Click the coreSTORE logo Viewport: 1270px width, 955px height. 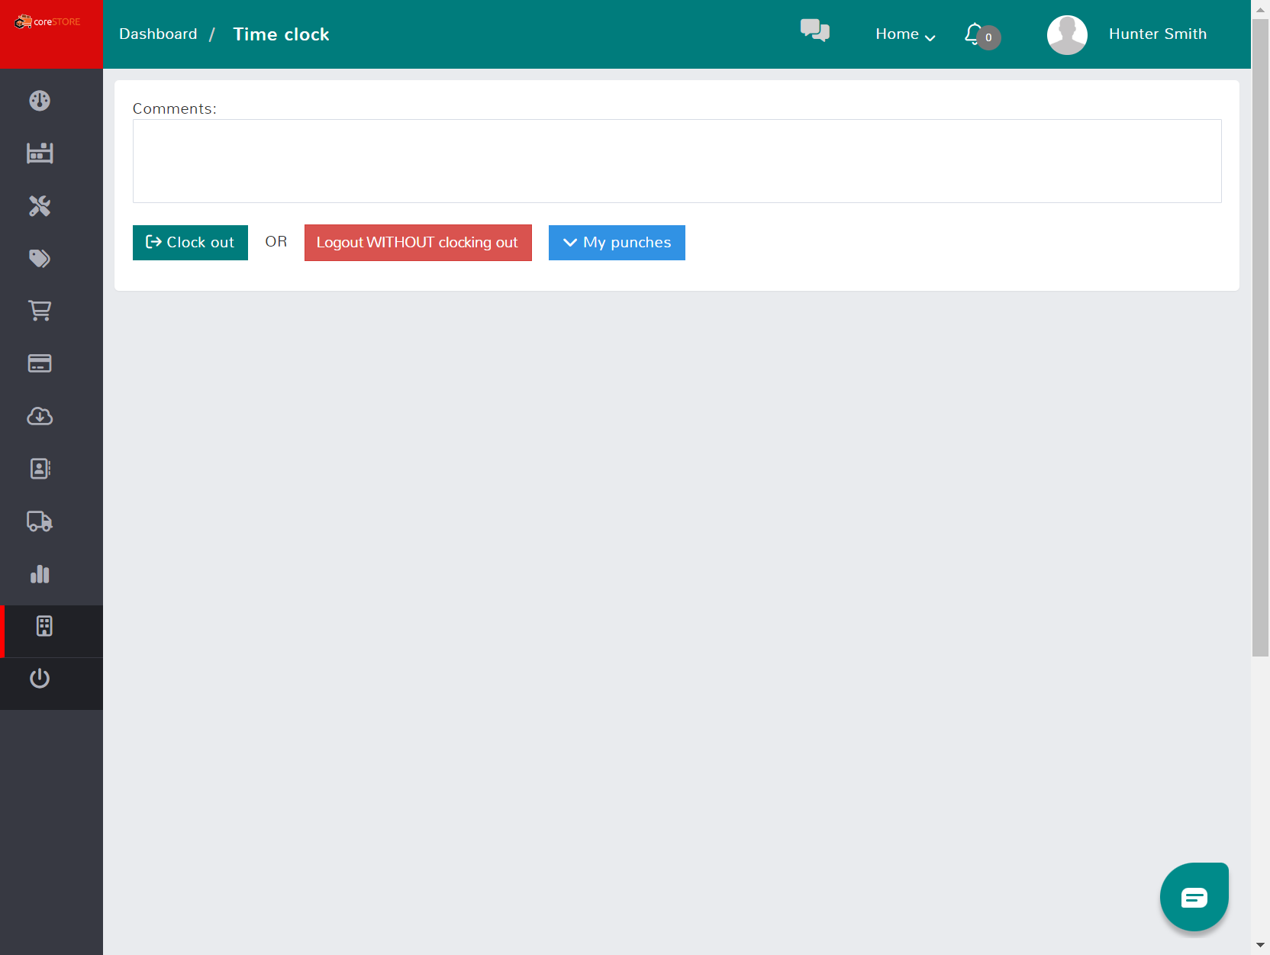(x=47, y=22)
